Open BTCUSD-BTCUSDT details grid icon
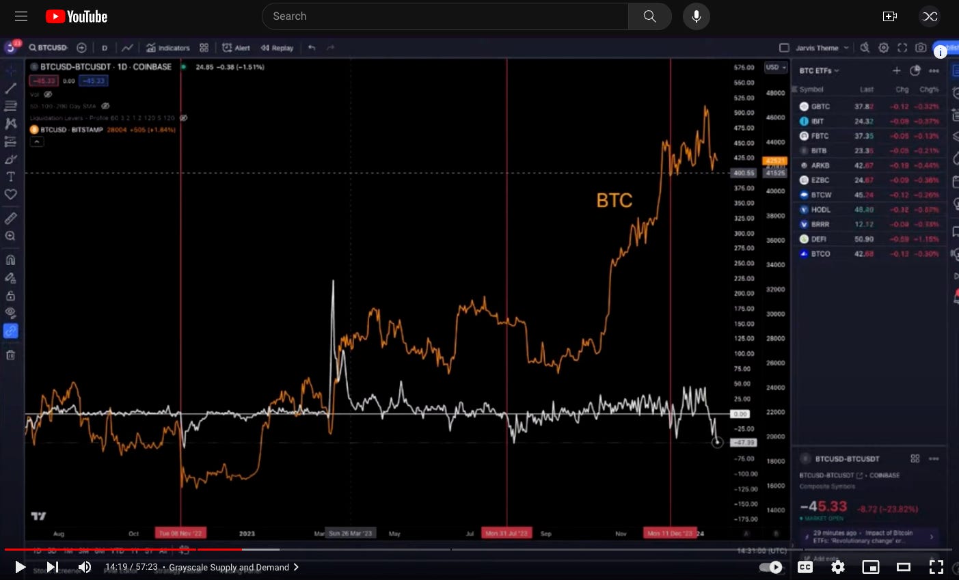Screen dimensions: 959x580 click(x=915, y=458)
